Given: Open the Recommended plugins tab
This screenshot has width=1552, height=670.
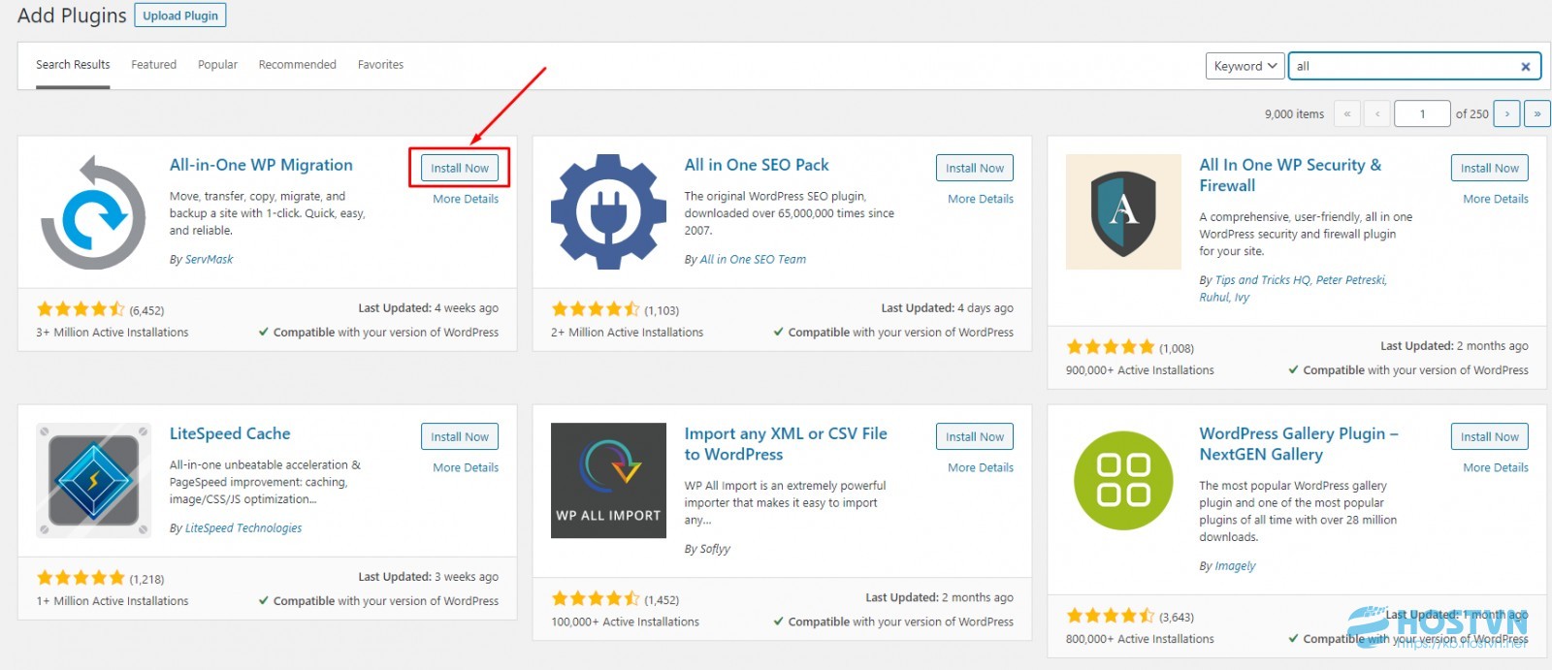Looking at the screenshot, I should (x=298, y=65).
